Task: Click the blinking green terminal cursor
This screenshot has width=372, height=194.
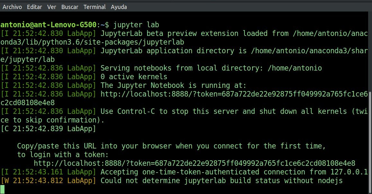Action: pyautogui.click(x=3, y=189)
